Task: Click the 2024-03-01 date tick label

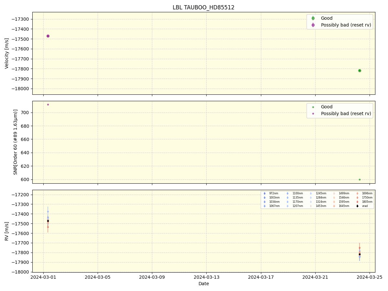Action: 43,277
